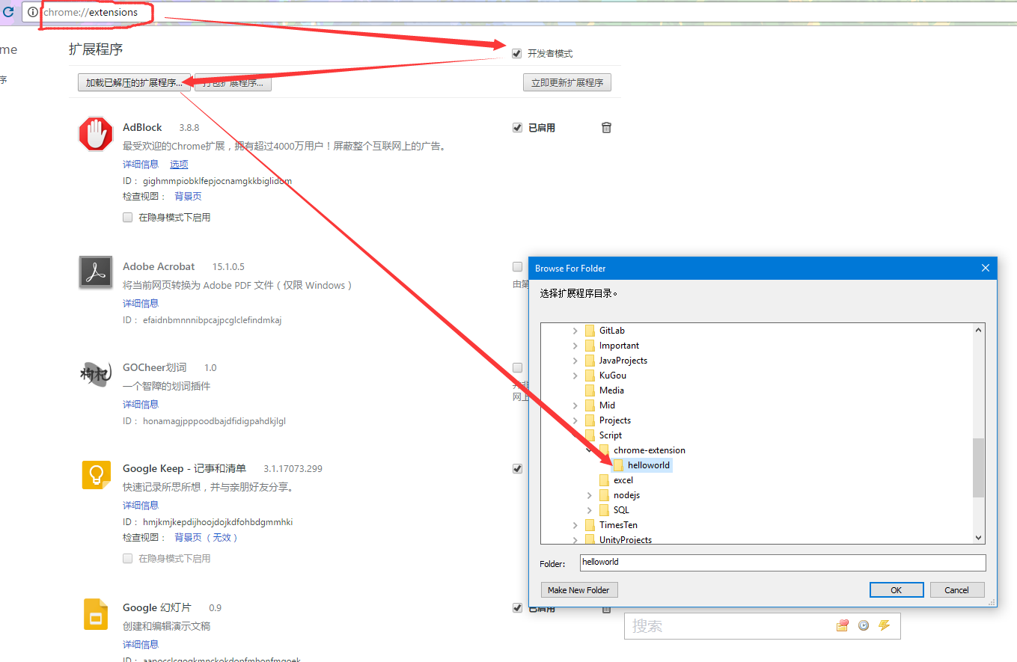
Task: Click the Media folder icon
Action: 590,390
